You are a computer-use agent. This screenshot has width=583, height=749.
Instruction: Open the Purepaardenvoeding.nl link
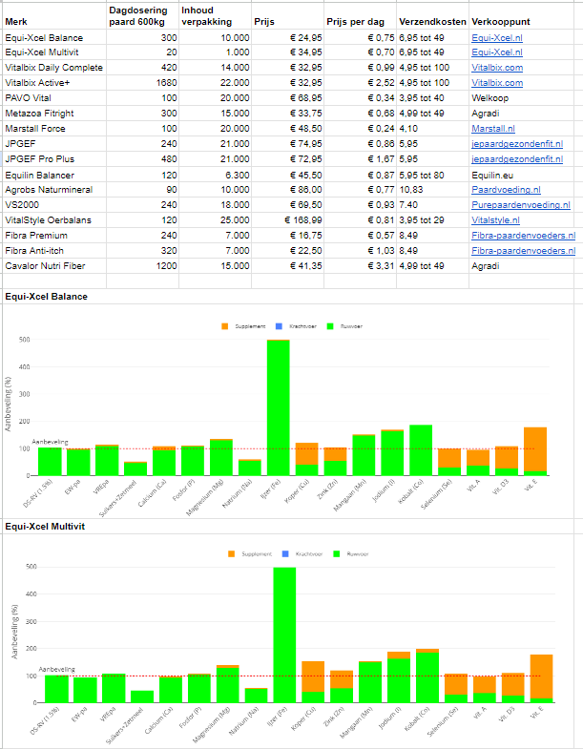[521, 205]
